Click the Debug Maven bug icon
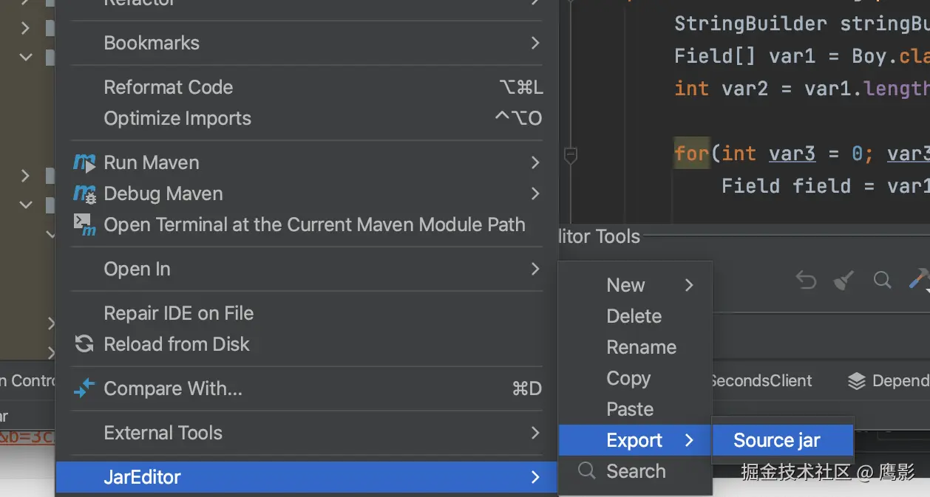 (x=84, y=193)
